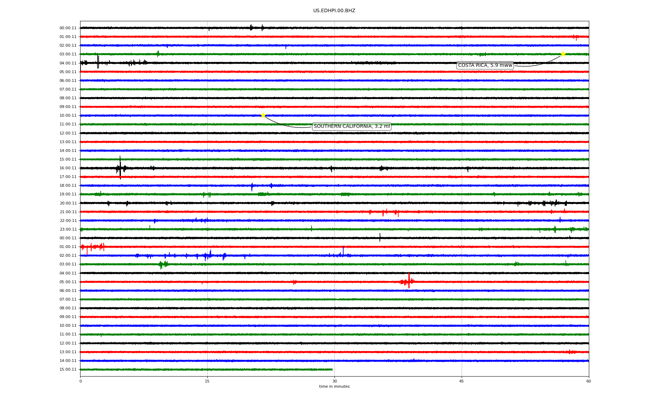Click the last 15:00:11 row label at bottom
669x418 pixels.
(x=68, y=370)
